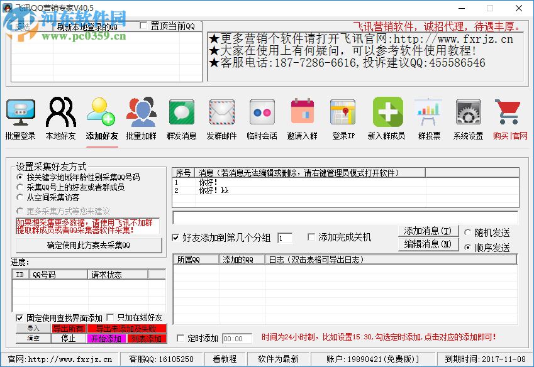The image size is (534, 367).
Task: Open the 邀请入群 invite to group tool
Action: [x=302, y=119]
